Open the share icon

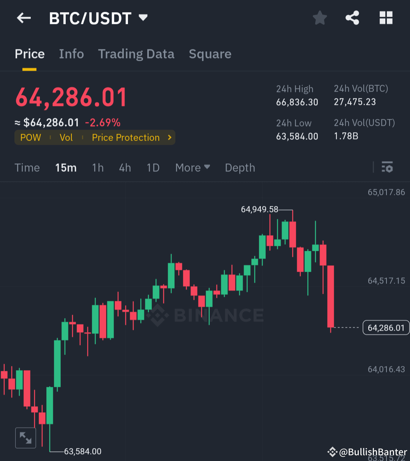click(x=352, y=17)
